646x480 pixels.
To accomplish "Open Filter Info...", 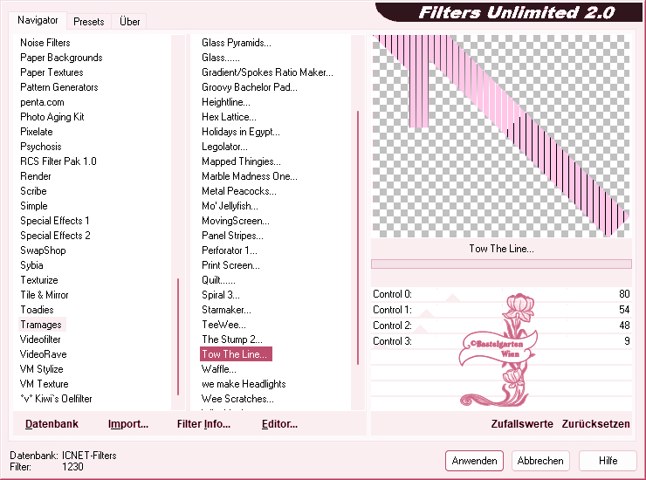I will [203, 424].
